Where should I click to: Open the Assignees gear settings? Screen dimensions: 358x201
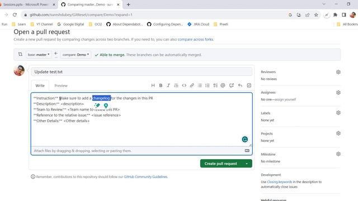coord(338,93)
